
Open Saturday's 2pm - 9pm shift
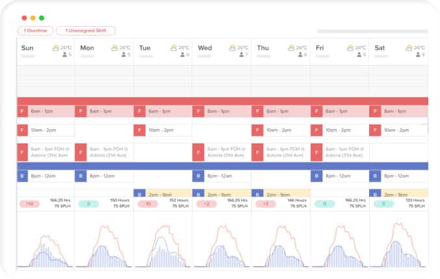coord(398,193)
